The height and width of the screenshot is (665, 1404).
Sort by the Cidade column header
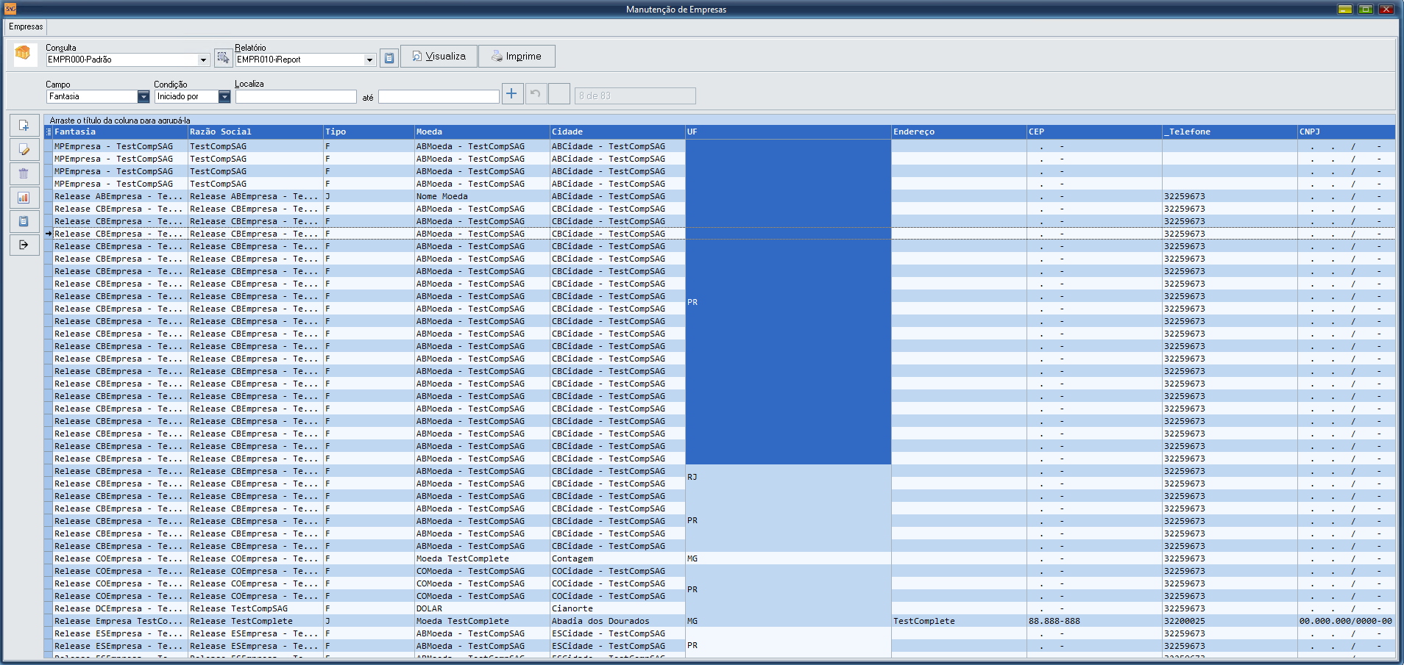[x=618, y=132]
